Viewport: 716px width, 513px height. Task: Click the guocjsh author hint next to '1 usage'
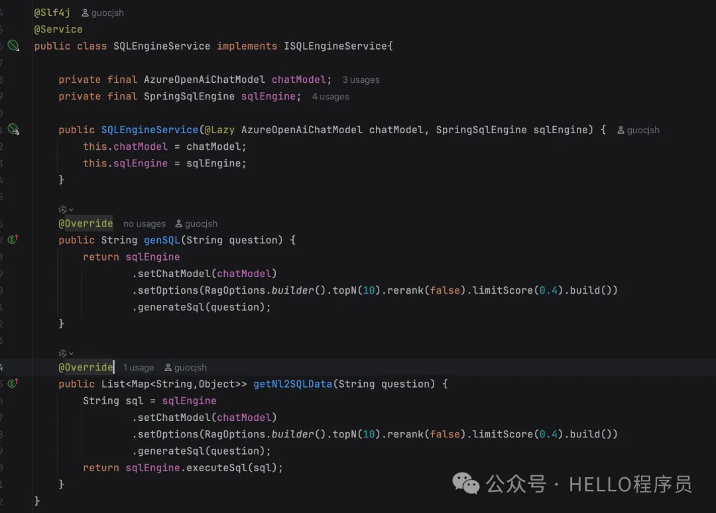[x=186, y=368]
